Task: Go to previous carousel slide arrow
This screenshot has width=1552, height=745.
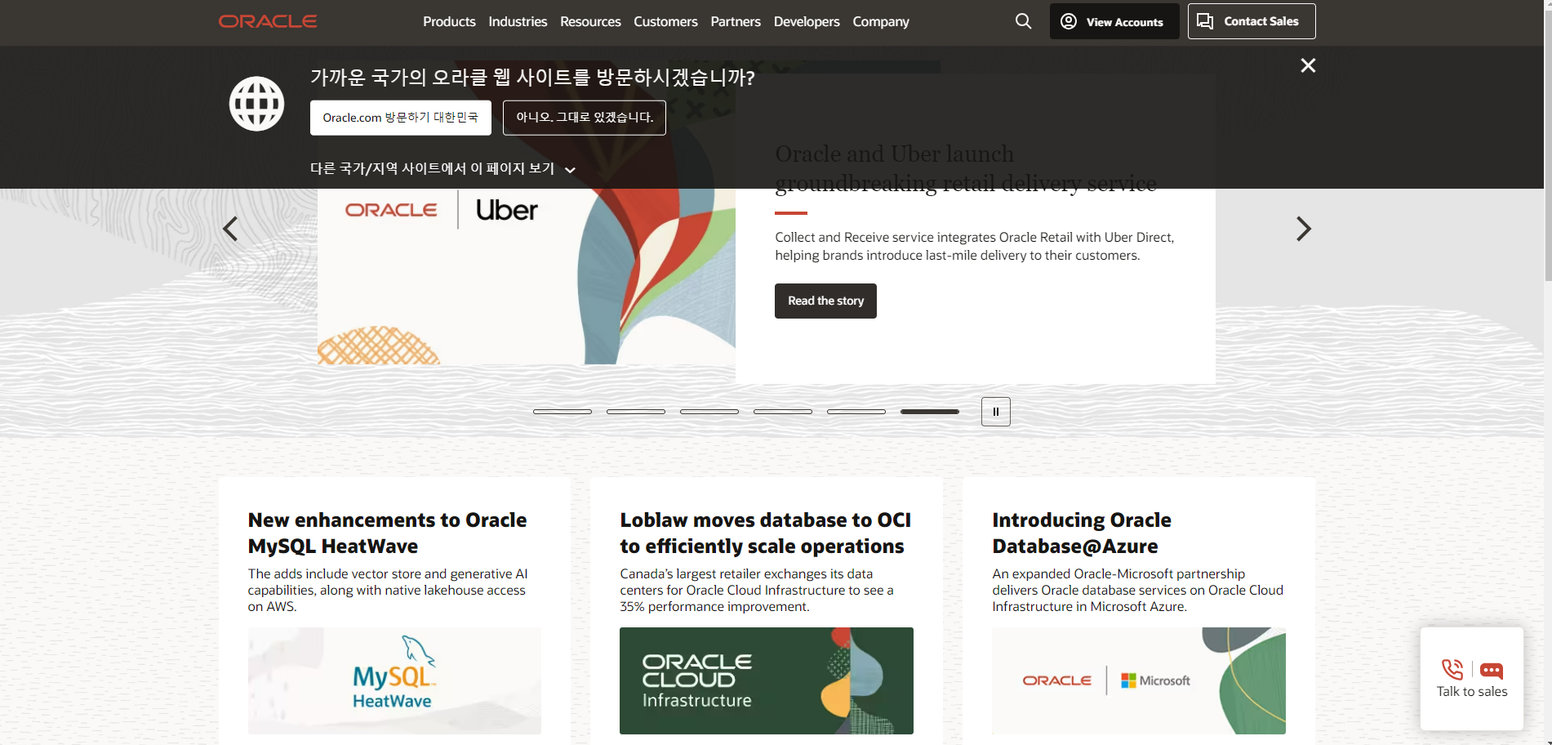Action: [230, 229]
